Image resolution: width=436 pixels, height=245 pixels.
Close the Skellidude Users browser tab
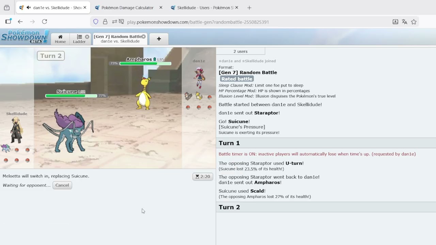[x=236, y=7]
